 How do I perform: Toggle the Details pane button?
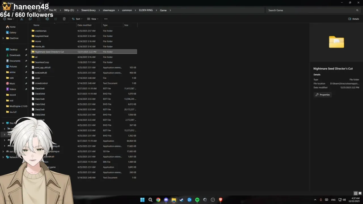(x=354, y=19)
